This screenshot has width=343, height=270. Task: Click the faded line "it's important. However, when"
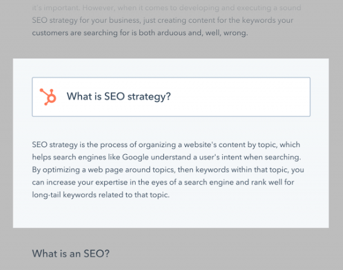point(167,8)
